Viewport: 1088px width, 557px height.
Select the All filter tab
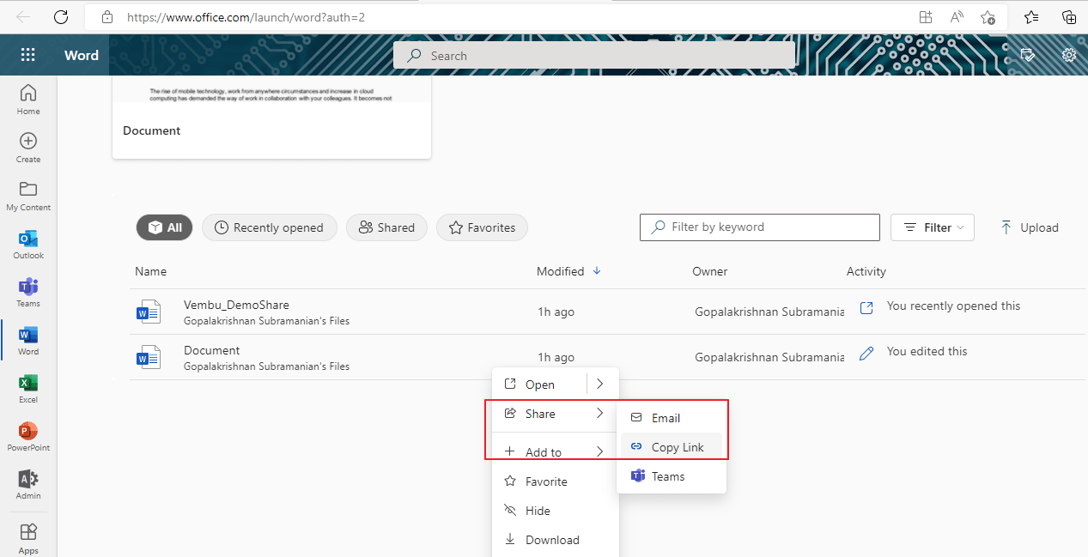click(164, 227)
